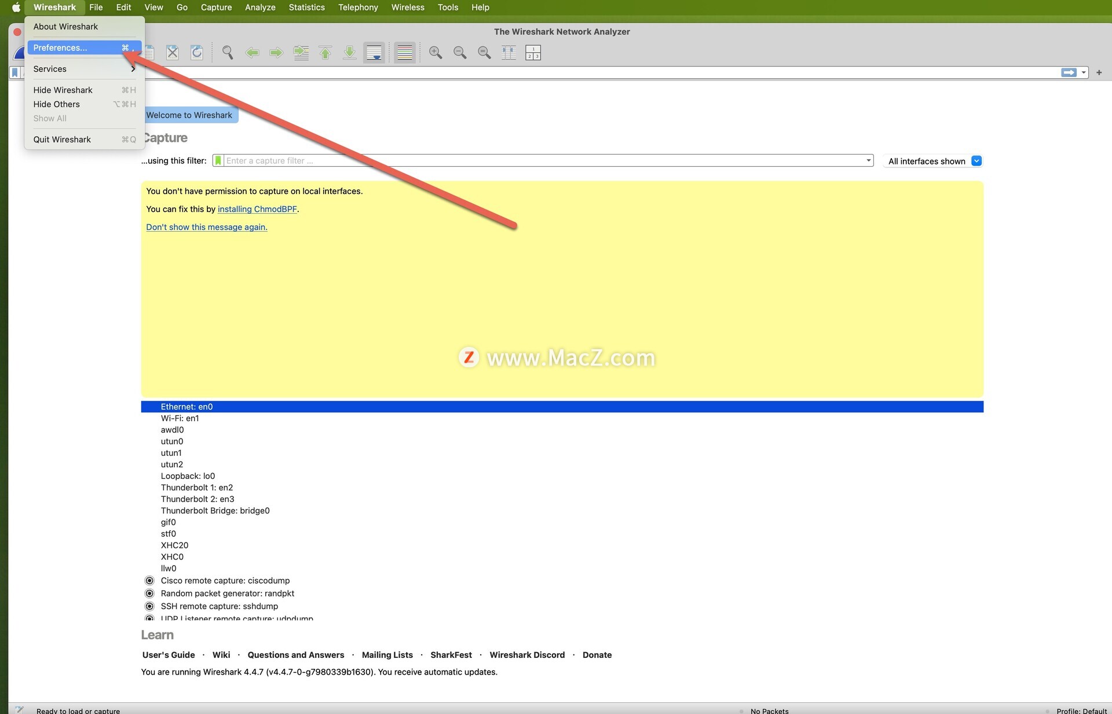Open the Apple menu
This screenshot has height=714, width=1112.
16,8
